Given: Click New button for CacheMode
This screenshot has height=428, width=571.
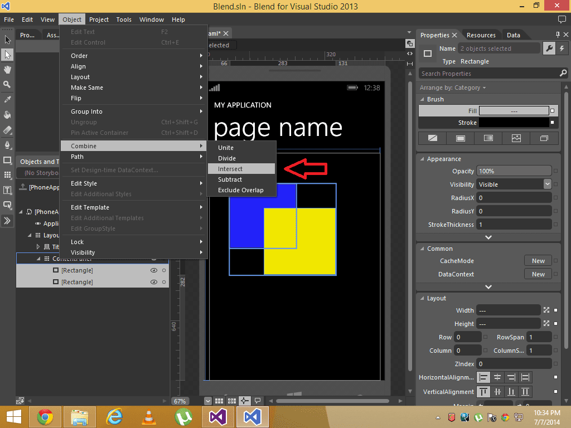Looking at the screenshot, I should pos(538,261).
